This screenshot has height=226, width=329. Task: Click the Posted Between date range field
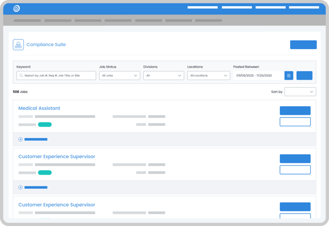(x=258, y=75)
